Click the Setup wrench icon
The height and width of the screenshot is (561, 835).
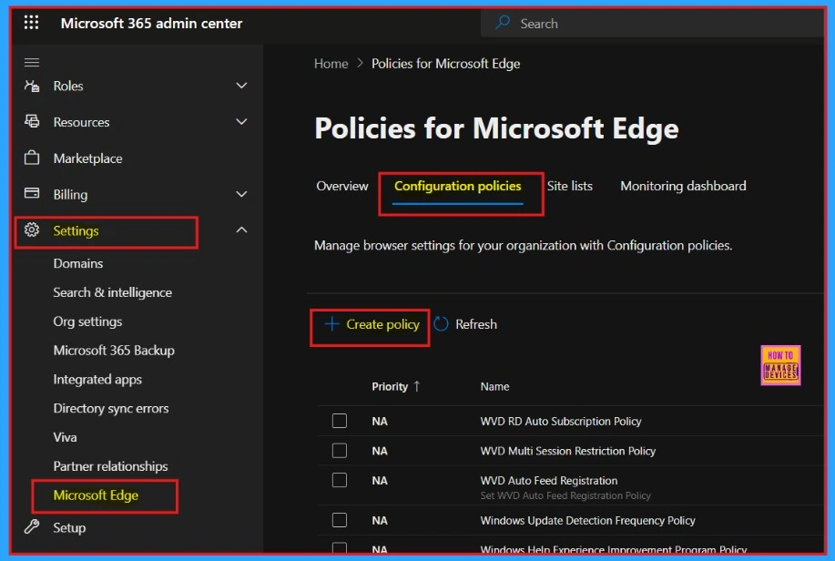pyautogui.click(x=32, y=527)
